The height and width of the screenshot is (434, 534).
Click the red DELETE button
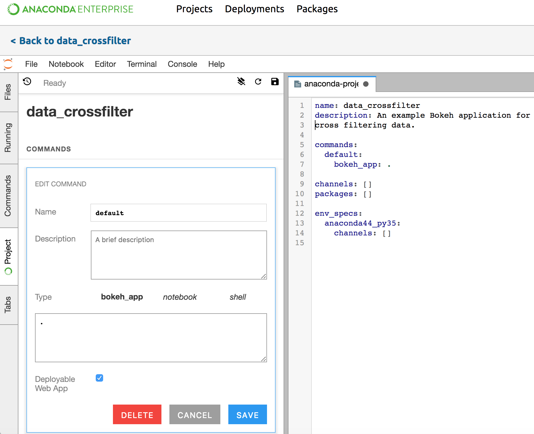[137, 414]
